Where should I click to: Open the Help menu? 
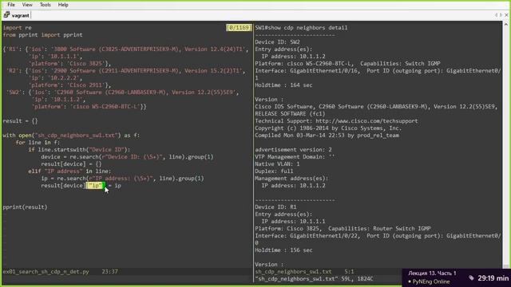(x=63, y=5)
